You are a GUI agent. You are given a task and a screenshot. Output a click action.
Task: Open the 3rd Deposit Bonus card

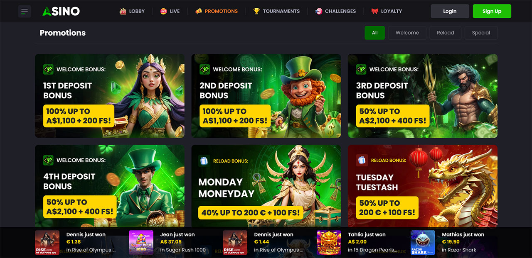(x=423, y=96)
